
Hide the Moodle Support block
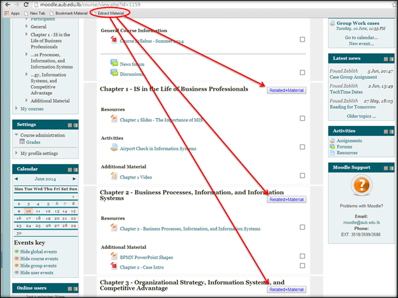[386, 168]
